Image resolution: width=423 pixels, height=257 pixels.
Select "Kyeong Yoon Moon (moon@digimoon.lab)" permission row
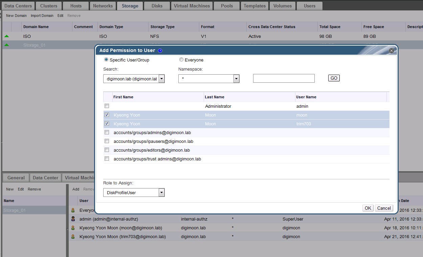246,228
